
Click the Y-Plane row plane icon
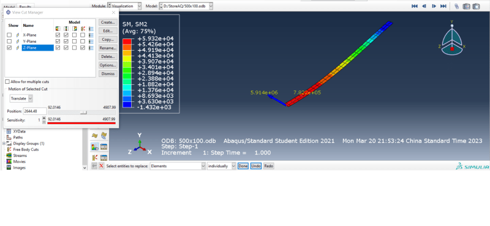[18, 41]
